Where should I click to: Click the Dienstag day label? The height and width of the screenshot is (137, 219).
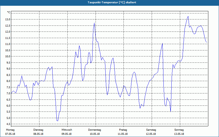point(38,130)
